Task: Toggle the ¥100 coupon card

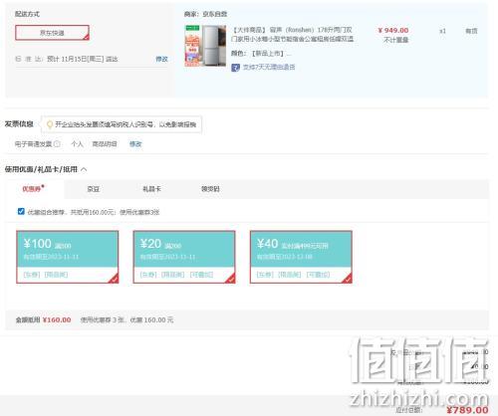Action: pos(68,257)
